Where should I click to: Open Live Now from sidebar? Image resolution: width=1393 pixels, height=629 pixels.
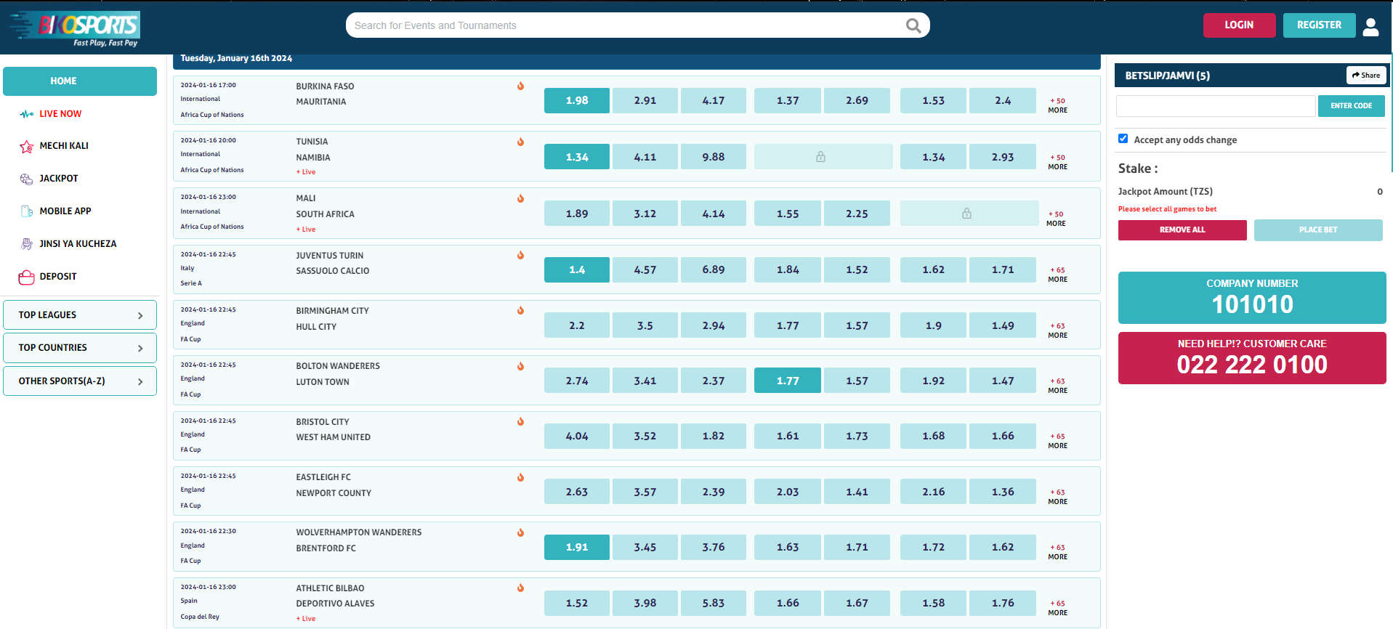click(60, 114)
